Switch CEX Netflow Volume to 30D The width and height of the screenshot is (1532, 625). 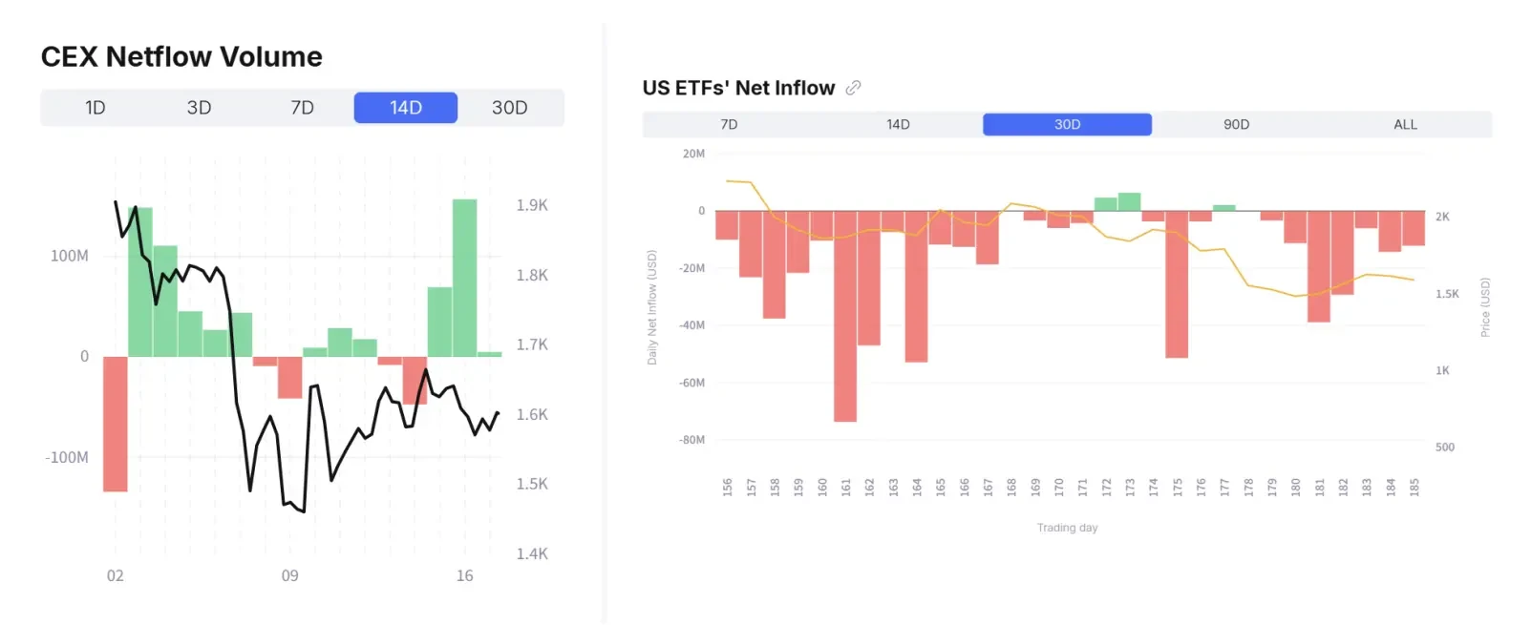(x=510, y=108)
